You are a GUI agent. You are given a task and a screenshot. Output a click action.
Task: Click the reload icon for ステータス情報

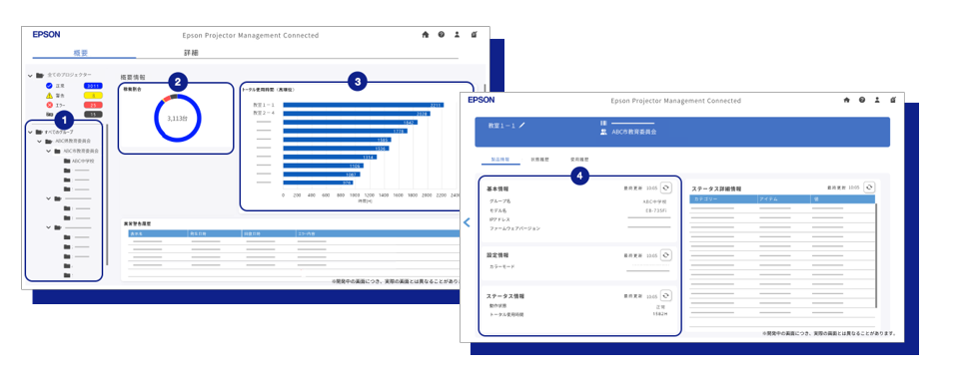click(665, 295)
